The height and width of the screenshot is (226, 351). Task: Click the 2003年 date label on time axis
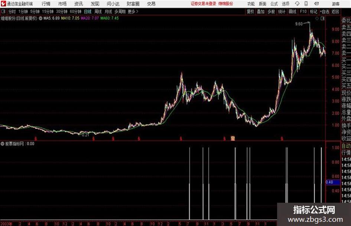coord(6,223)
